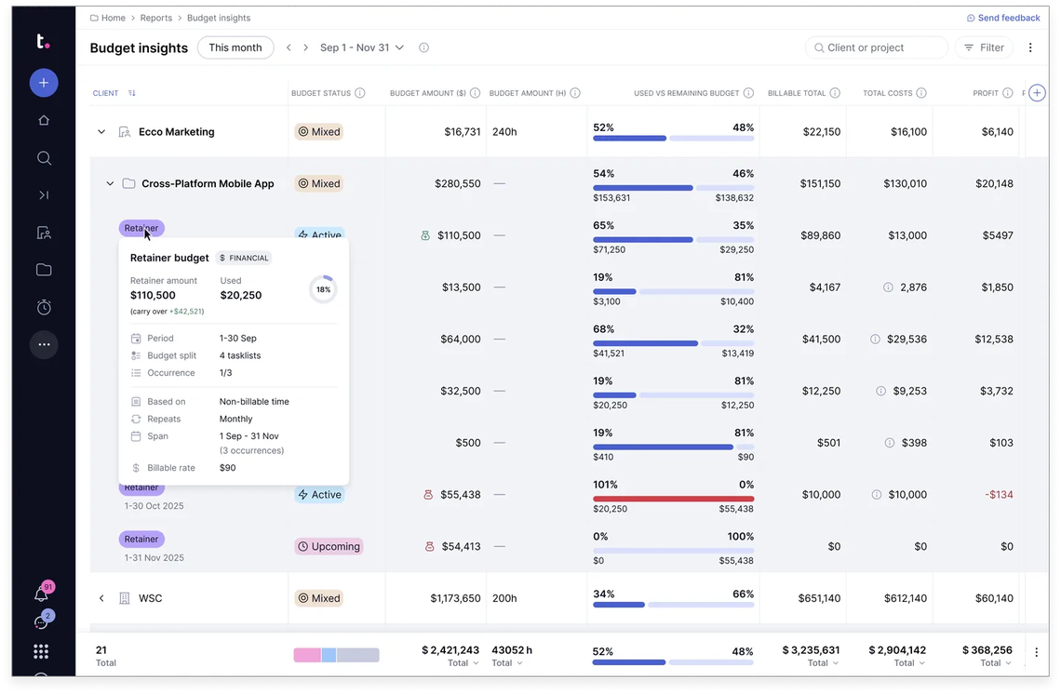Image resolution: width=1061 pixels, height=694 pixels.
Task: Click the This month button
Action: pyautogui.click(x=235, y=47)
